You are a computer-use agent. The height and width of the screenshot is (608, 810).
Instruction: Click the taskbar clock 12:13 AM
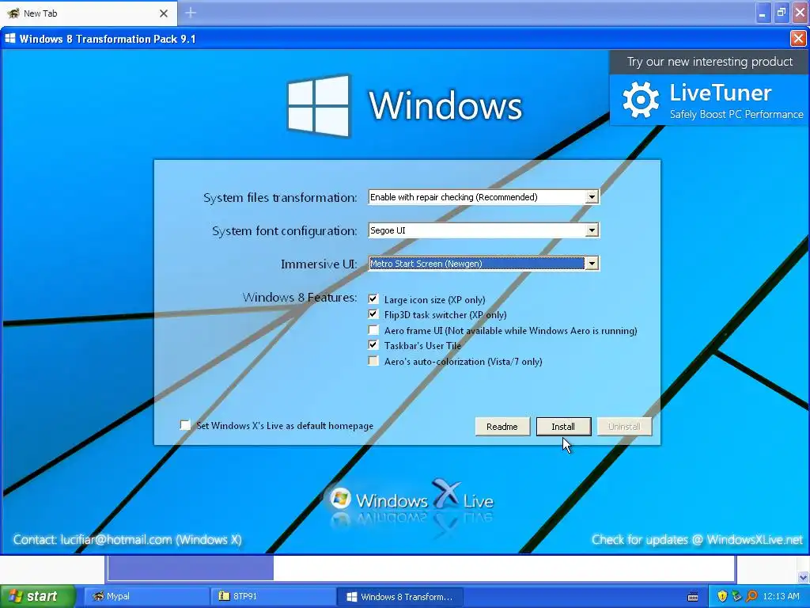coord(781,597)
